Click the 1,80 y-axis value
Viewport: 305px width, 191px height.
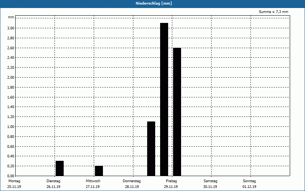[11, 87]
